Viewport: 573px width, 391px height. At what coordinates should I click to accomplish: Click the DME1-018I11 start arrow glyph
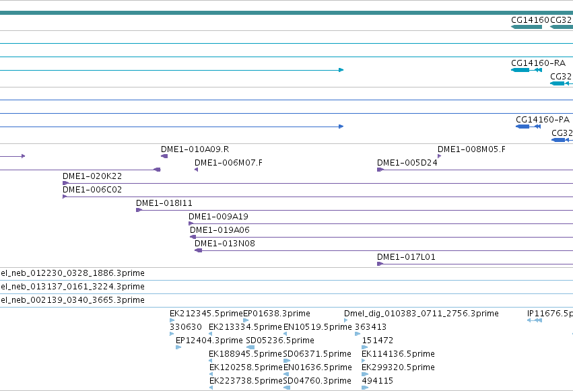click(139, 210)
